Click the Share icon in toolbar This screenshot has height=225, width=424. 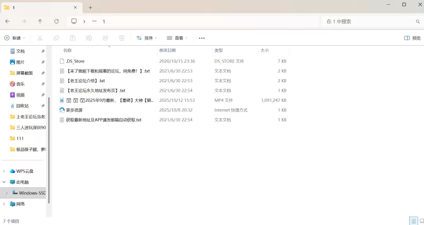pos(105,38)
